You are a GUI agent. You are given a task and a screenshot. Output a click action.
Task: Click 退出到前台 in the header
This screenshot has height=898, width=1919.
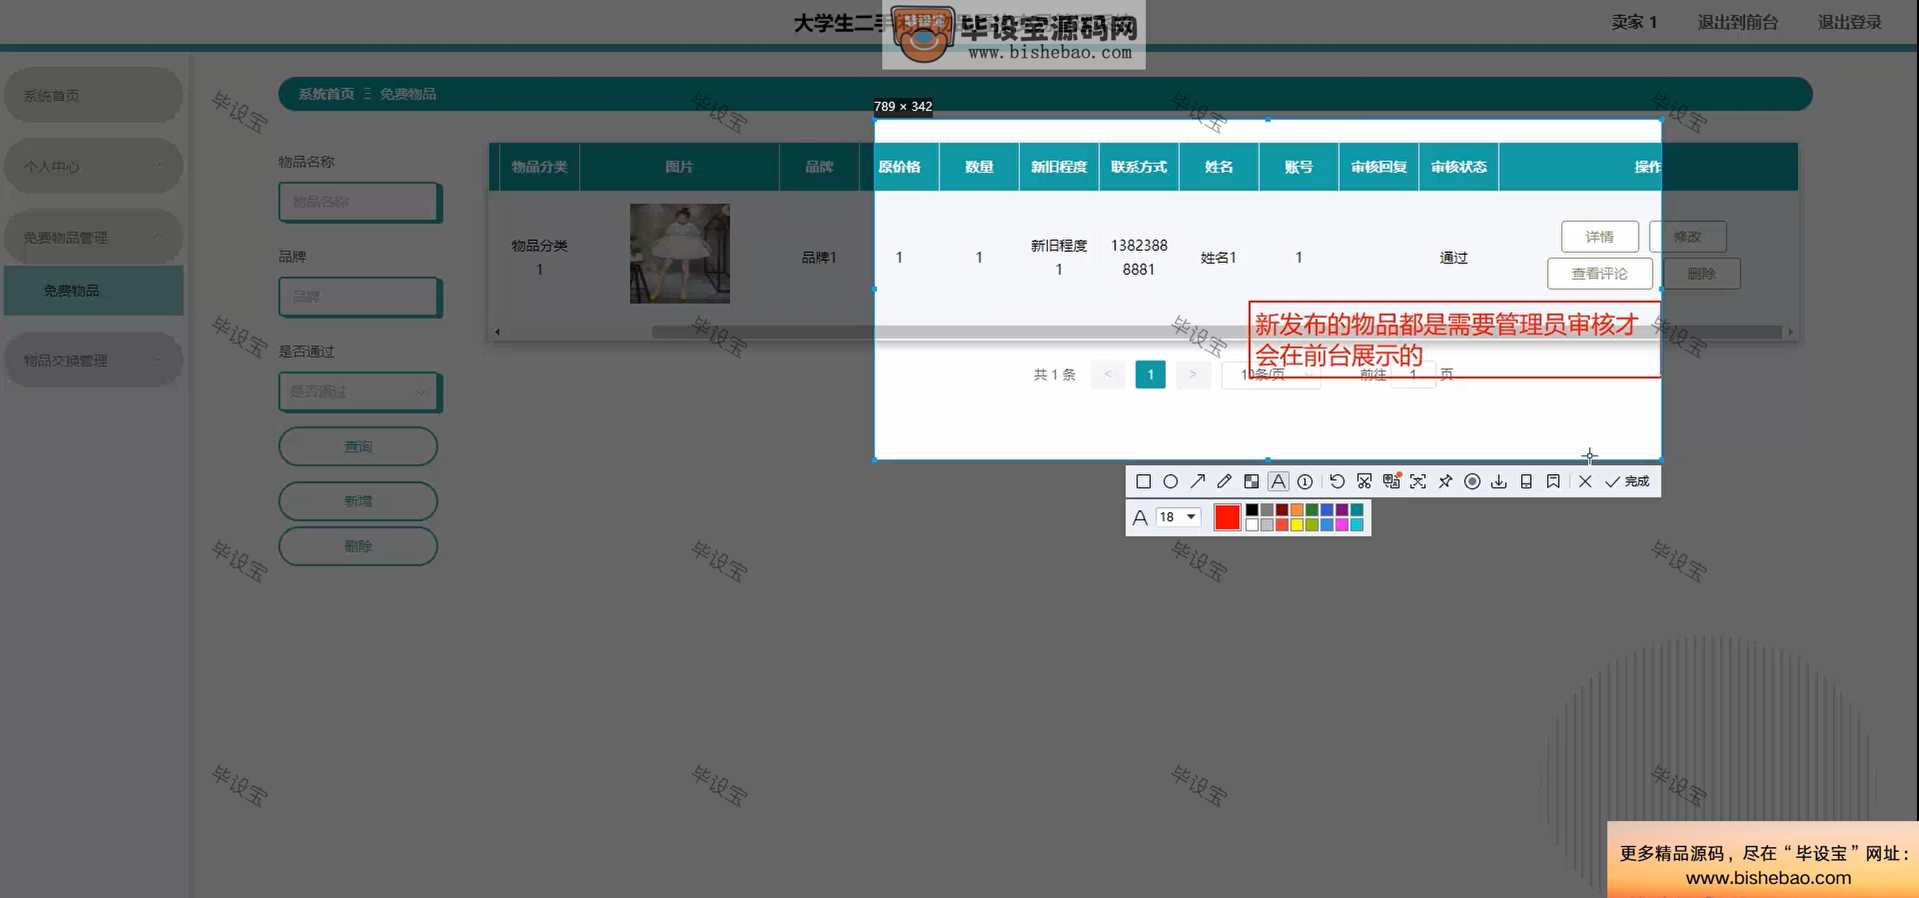[1737, 22]
